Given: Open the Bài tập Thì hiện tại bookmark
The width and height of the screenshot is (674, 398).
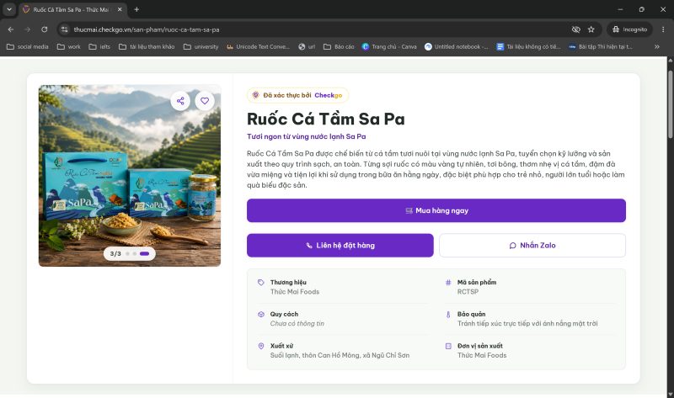Looking at the screenshot, I should (x=601, y=47).
